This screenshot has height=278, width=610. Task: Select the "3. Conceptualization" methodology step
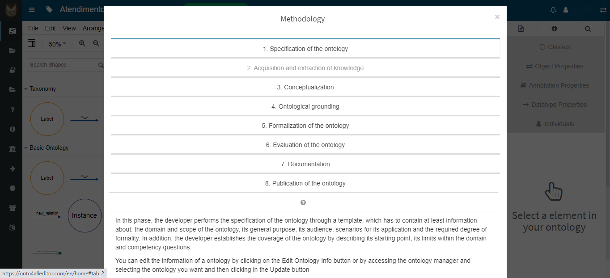pyautogui.click(x=305, y=87)
